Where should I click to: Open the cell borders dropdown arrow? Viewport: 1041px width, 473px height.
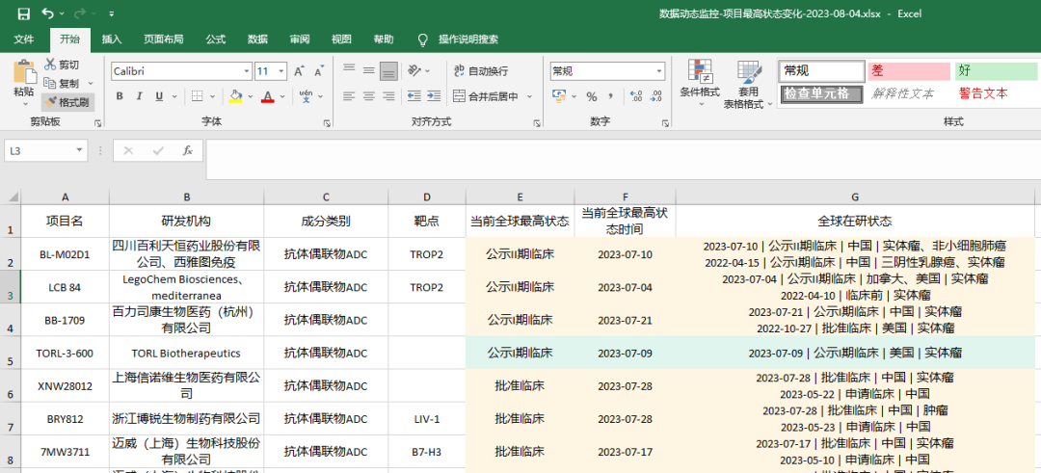212,96
